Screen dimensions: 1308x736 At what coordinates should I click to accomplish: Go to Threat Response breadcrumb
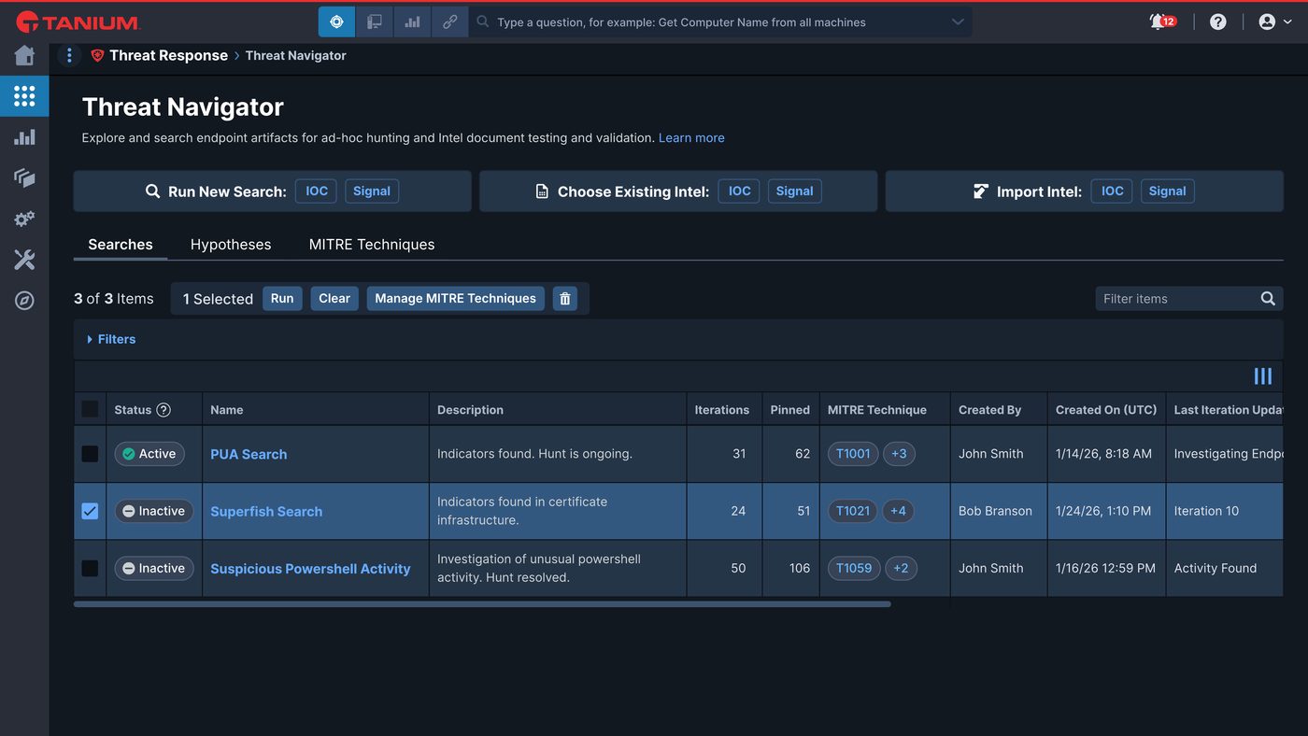pyautogui.click(x=168, y=55)
